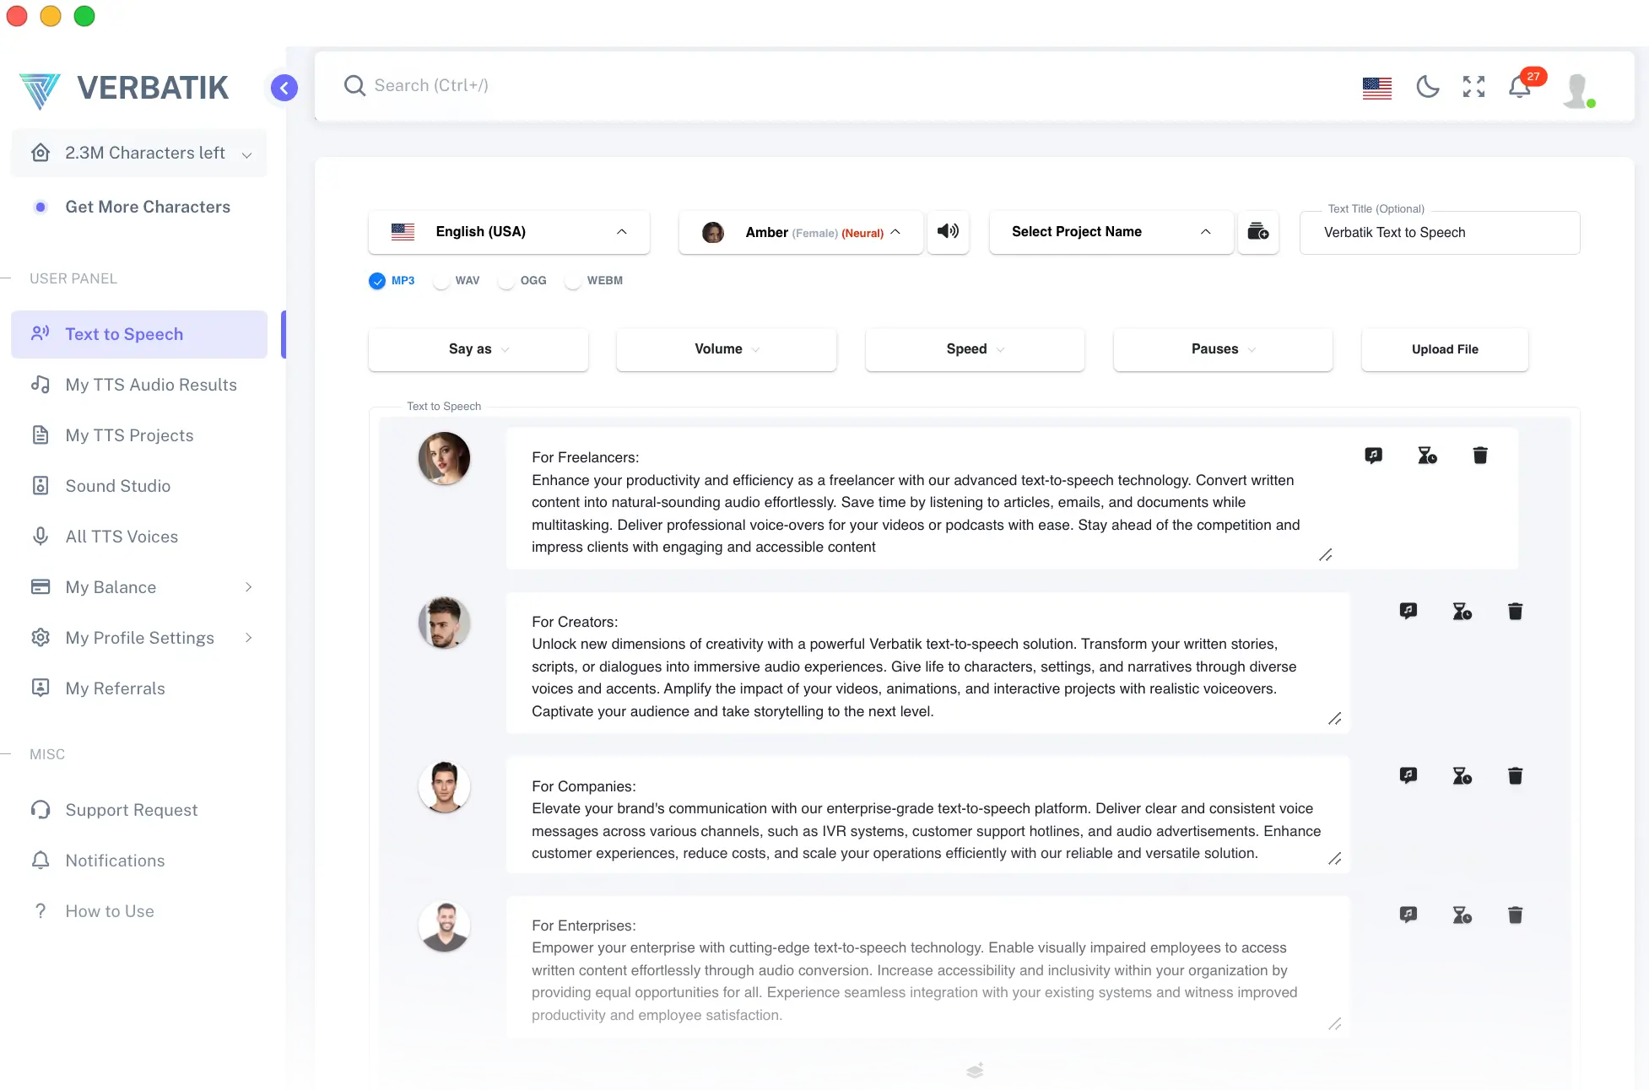Click the add more layers icon at the bottom
This screenshot has height=1090, width=1649.
pos(975,1071)
